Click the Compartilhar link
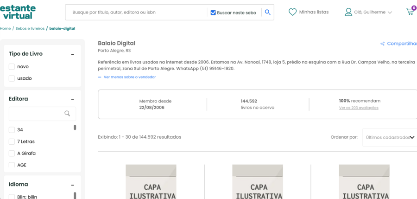 [x=402, y=44]
